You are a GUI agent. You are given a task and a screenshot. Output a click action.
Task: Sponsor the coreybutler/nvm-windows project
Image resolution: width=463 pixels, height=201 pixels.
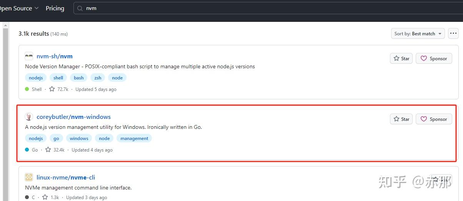point(434,119)
